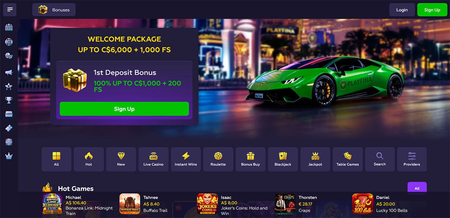Click the slot machine icon in sidebar
Image resolution: width=450 pixels, height=218 pixels.
tap(9, 27)
